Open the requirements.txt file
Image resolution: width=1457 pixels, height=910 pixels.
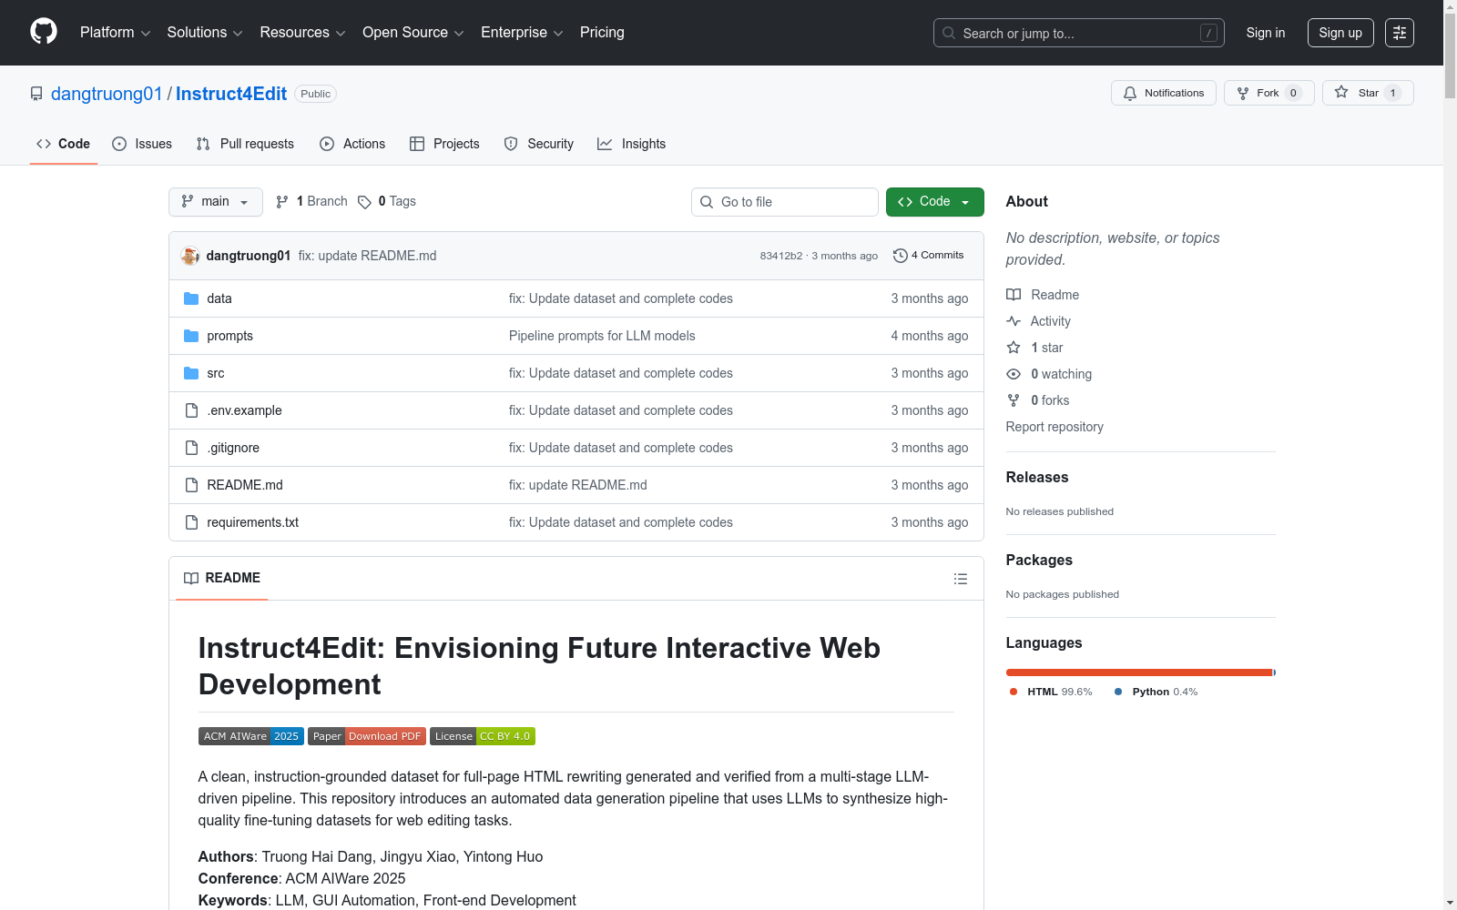(253, 522)
